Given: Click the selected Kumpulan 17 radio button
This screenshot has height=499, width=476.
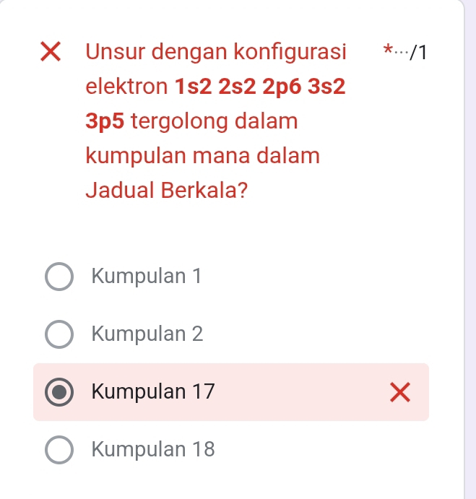Looking at the screenshot, I should point(59,392).
